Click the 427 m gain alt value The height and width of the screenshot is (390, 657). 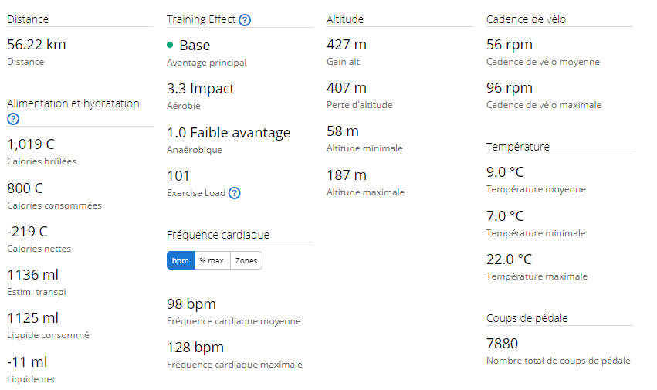tap(347, 45)
